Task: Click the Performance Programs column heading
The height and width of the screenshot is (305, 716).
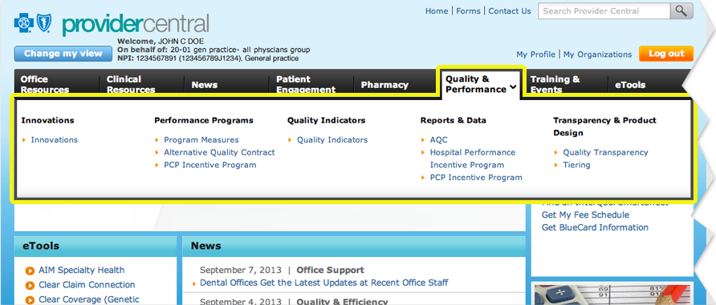Action: [x=204, y=121]
